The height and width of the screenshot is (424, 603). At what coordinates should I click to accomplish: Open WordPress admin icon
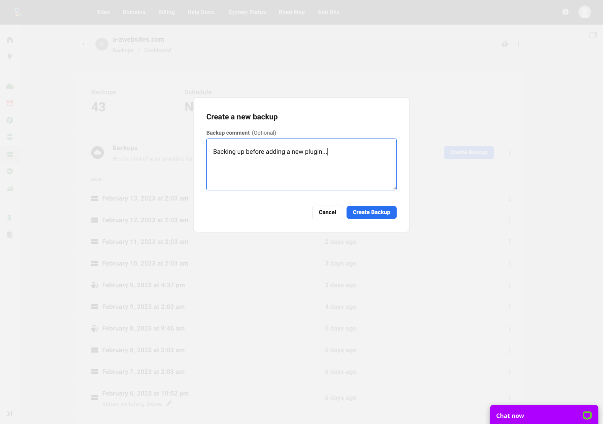505,44
